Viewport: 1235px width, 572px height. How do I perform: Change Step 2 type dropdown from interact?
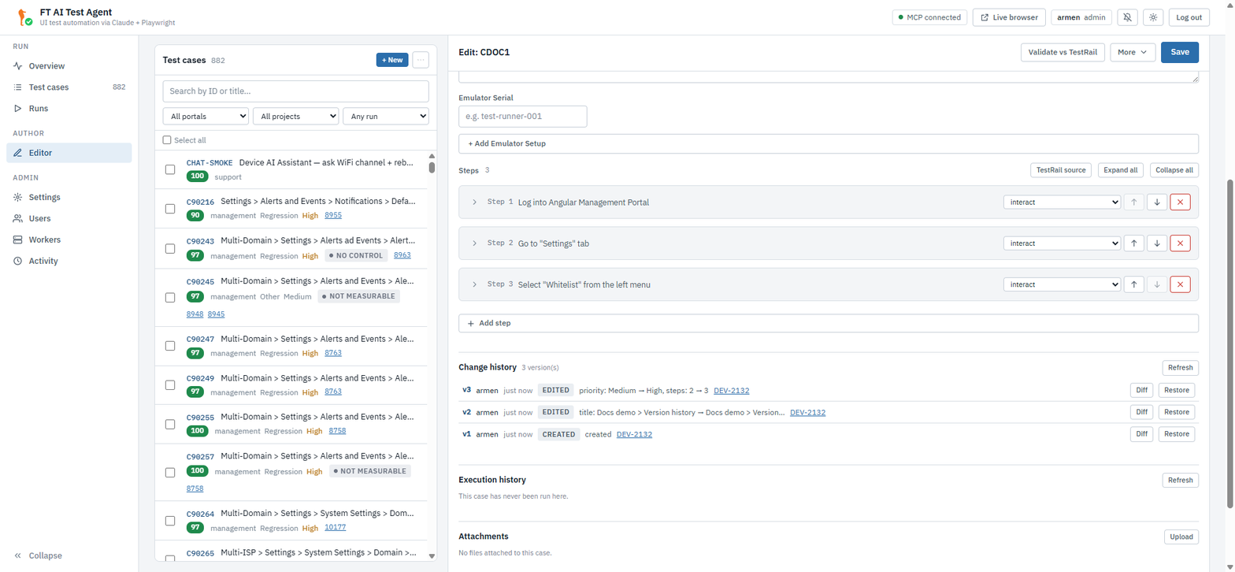tap(1062, 243)
